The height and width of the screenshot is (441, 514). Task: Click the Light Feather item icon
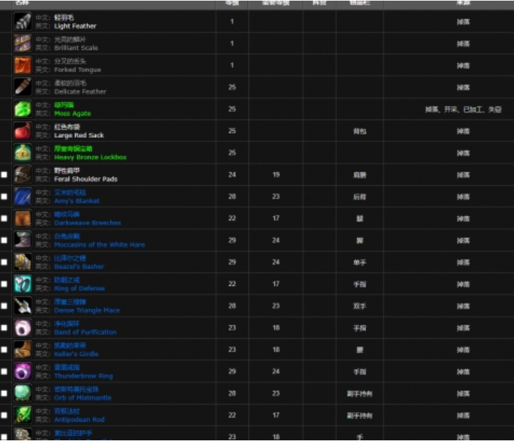click(x=23, y=22)
